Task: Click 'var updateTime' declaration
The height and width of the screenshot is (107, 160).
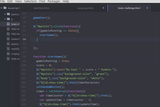Action: [x=50, y=100]
